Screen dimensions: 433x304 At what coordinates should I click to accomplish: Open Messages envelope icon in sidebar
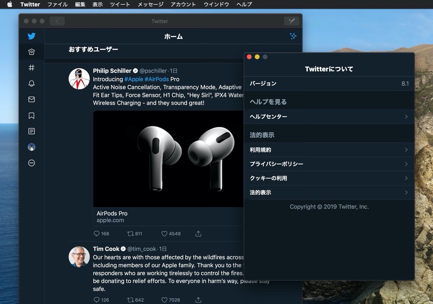tap(32, 99)
